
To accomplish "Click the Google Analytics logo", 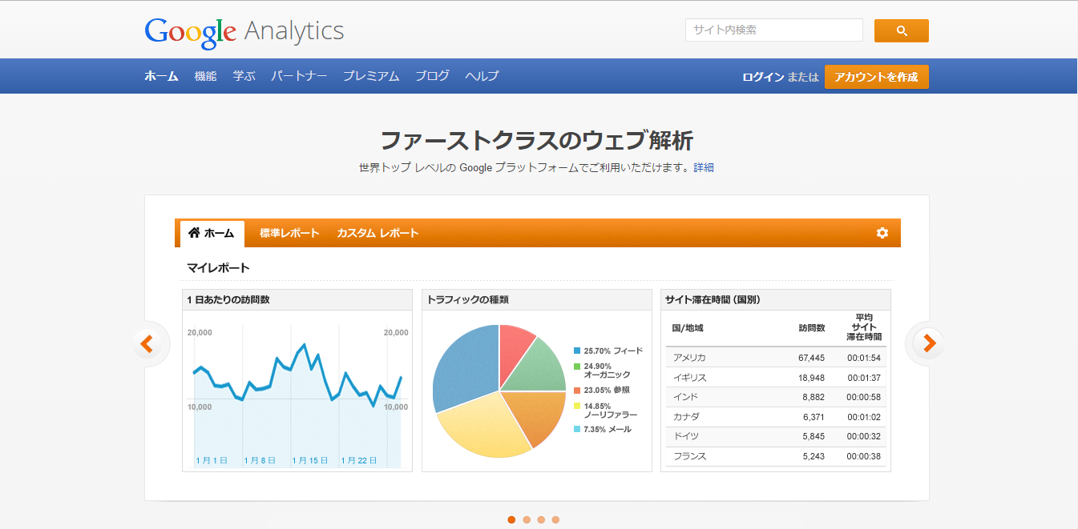I will 244,31.
